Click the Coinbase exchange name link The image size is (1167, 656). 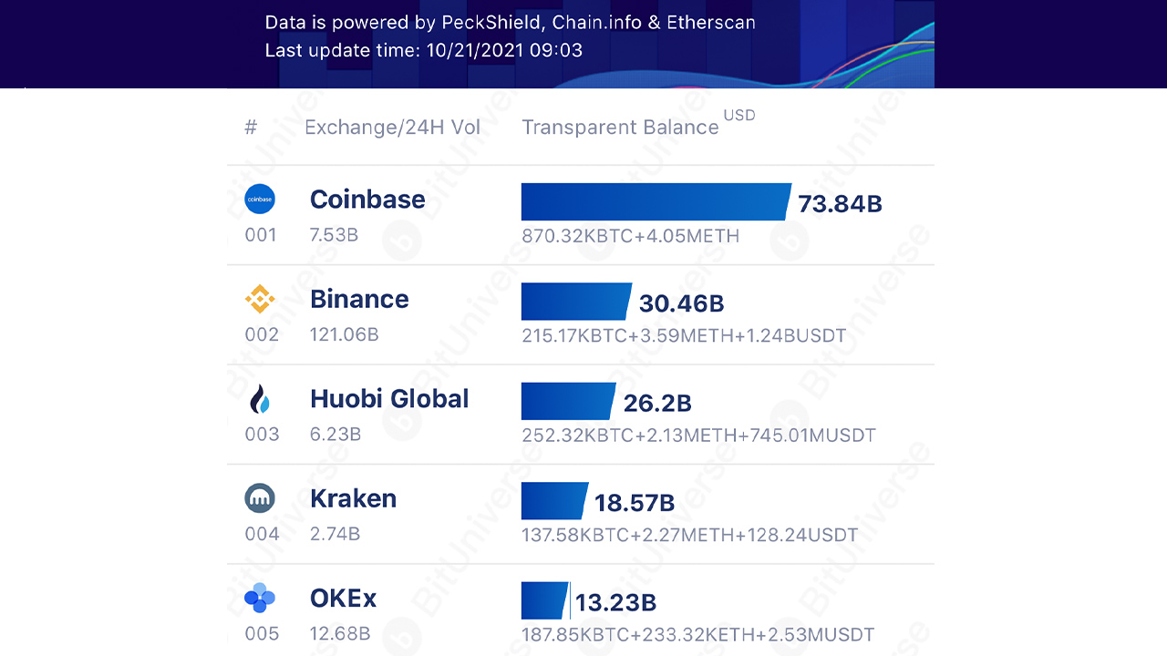pyautogui.click(x=367, y=199)
